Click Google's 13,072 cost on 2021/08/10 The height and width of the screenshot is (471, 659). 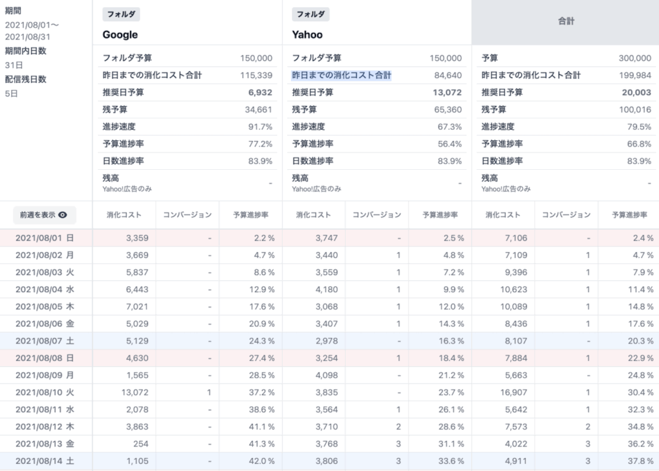136,392
